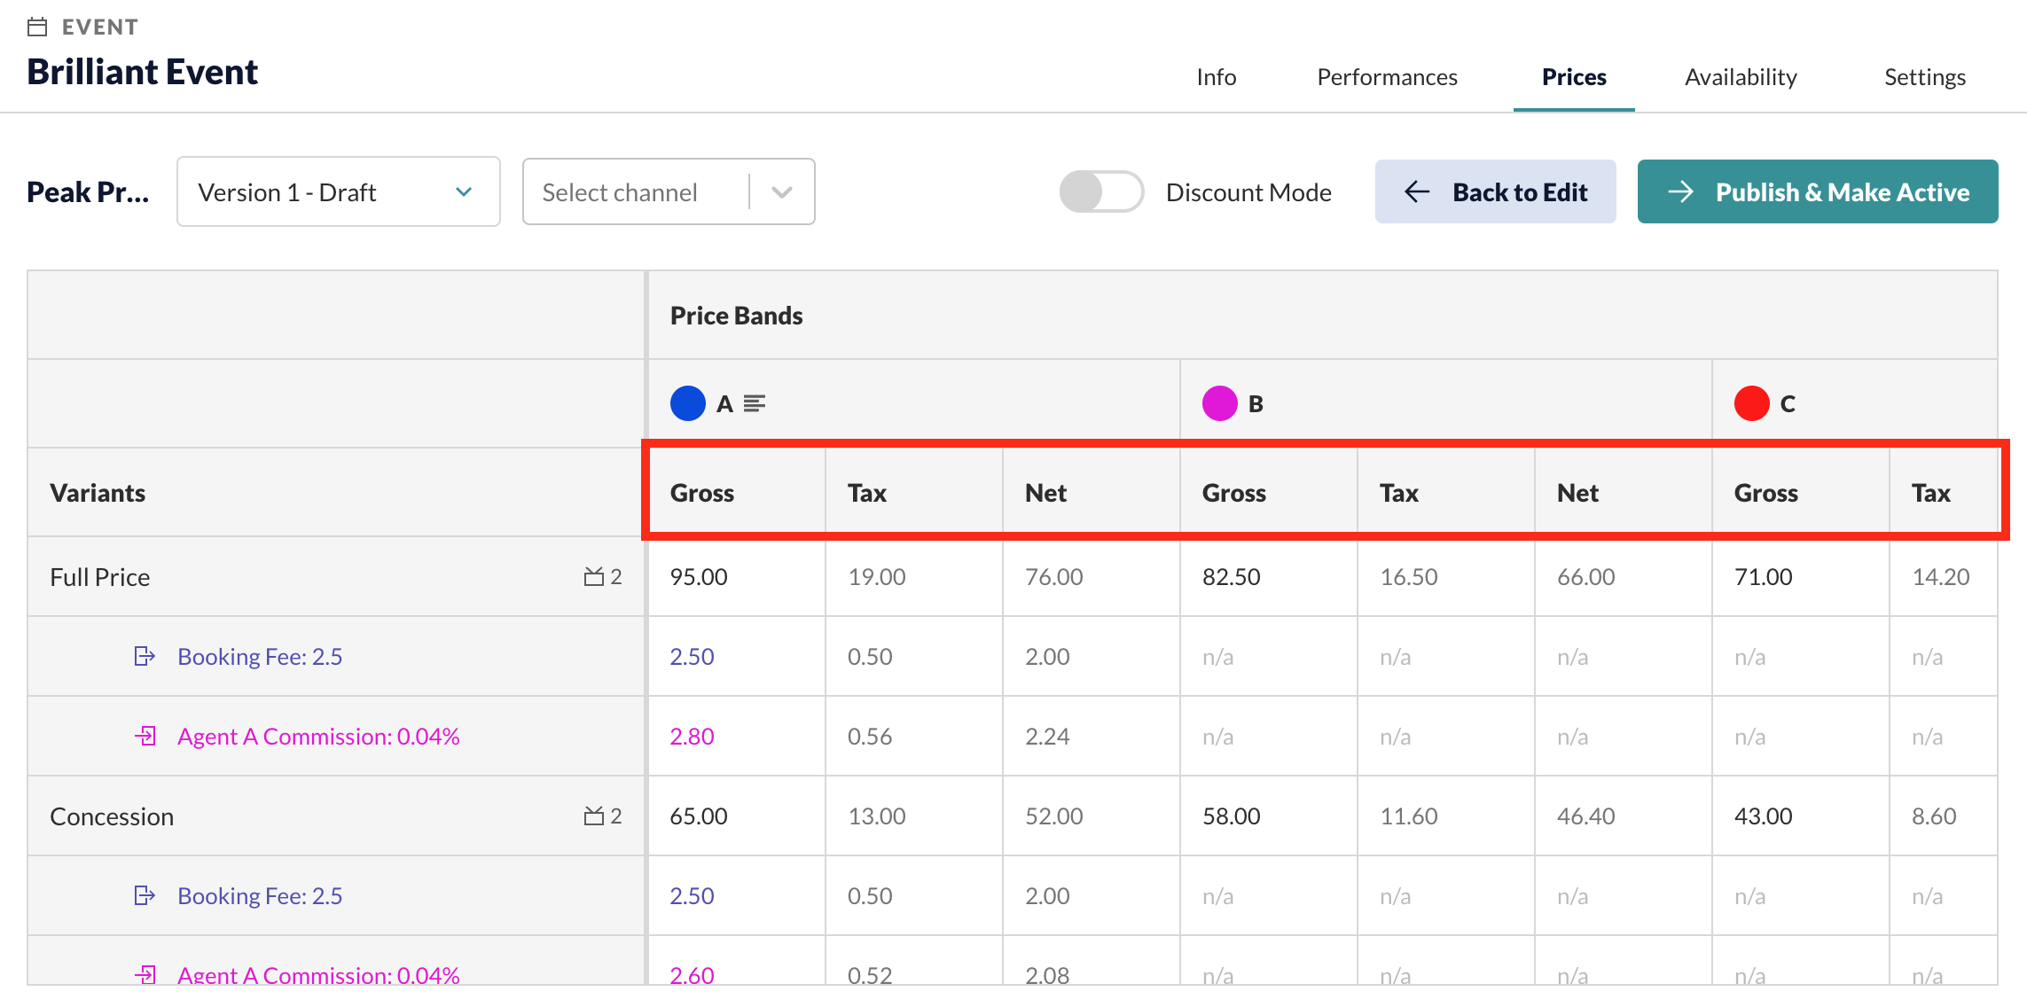The image size is (2027, 1007).
Task: Click the performance count icon in Full Price row
Action: tap(594, 577)
